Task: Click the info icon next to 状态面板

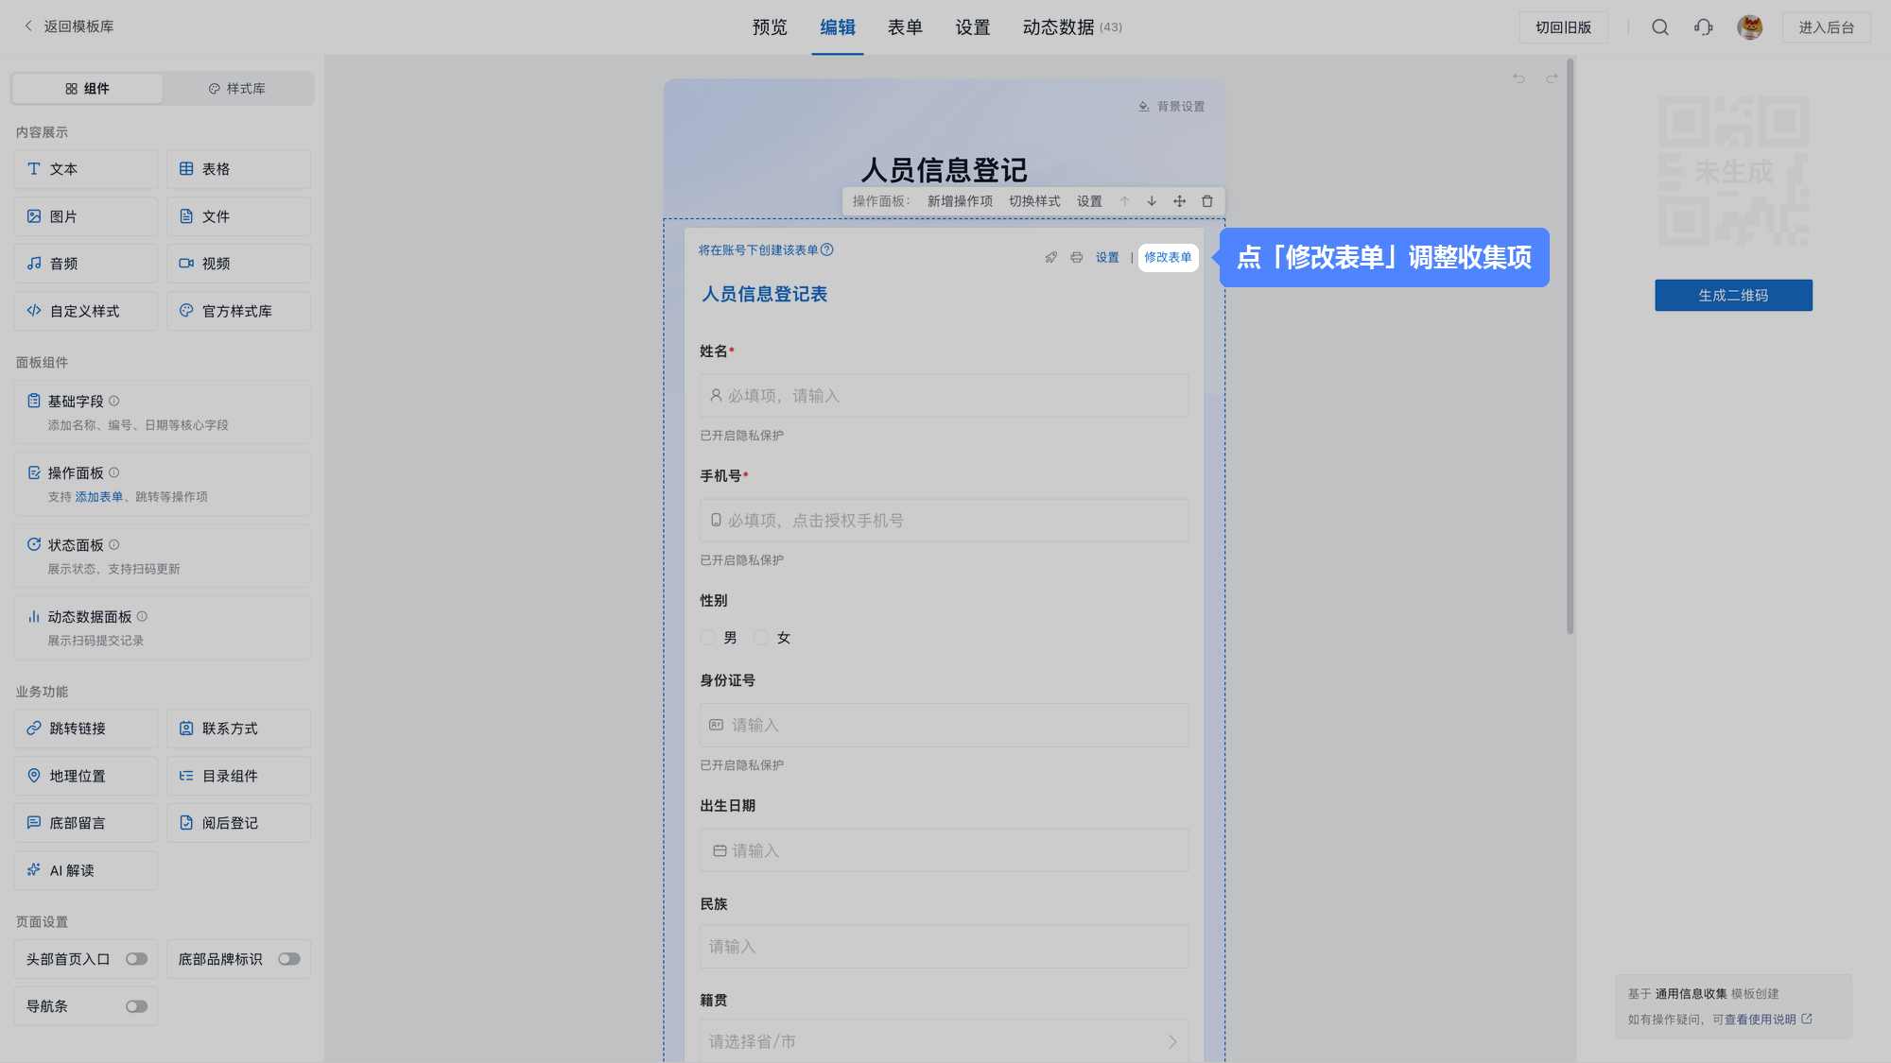Action: pos(114,544)
